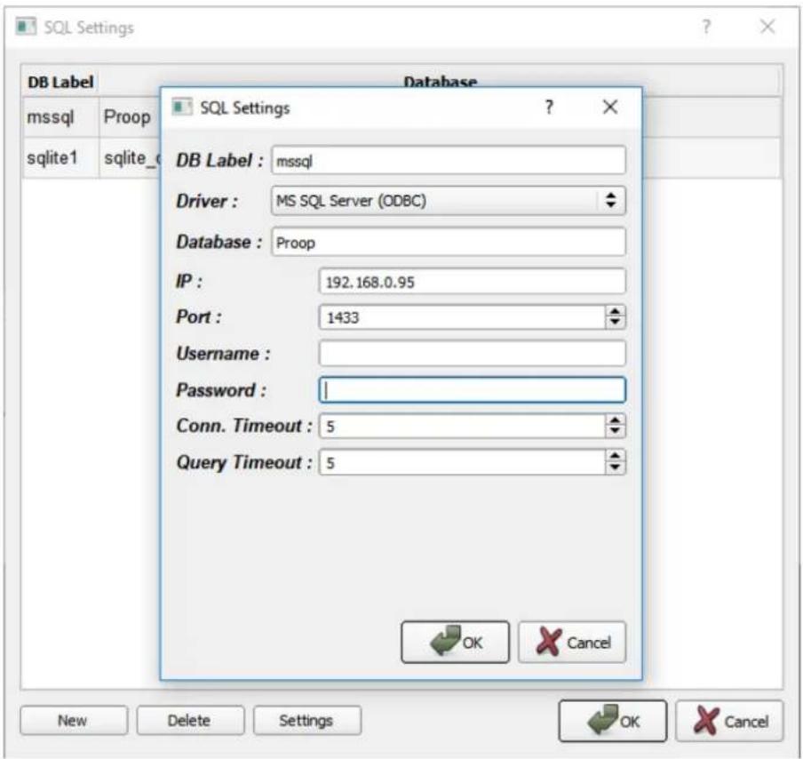The height and width of the screenshot is (759, 803).
Task: Close the inner SQL Settings dialog
Action: pyautogui.click(x=610, y=108)
